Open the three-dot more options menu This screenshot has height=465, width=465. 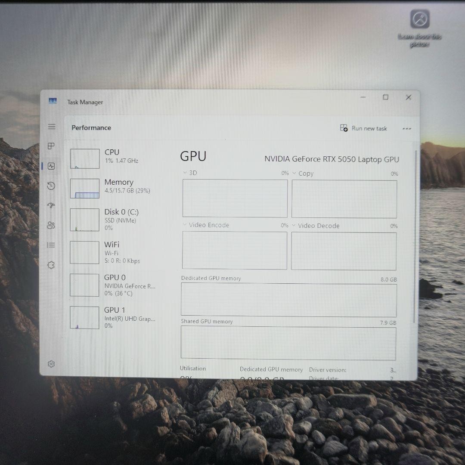[406, 129]
